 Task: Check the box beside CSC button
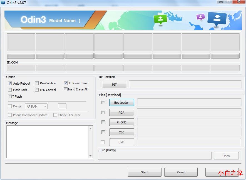click(x=103, y=132)
